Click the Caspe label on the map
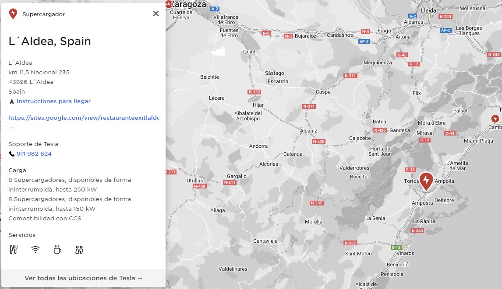This screenshot has width=502, height=289. 323,92
